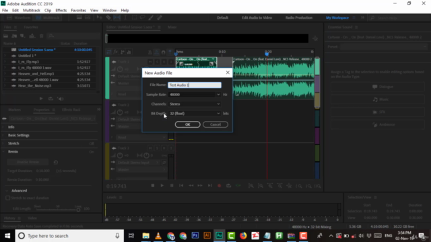Open the Favorites panel tab beside Files
This screenshot has height=242, width=431.
click(x=31, y=27)
